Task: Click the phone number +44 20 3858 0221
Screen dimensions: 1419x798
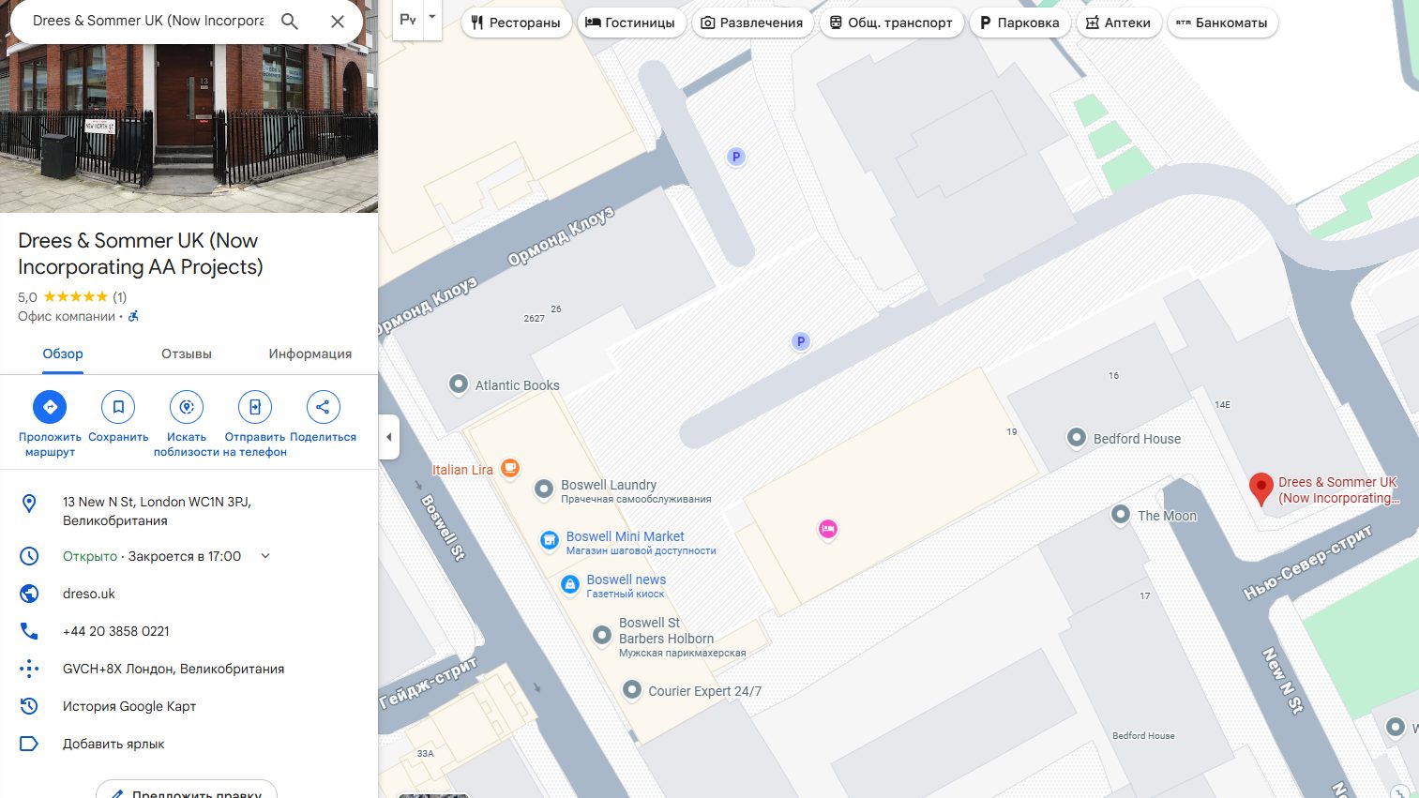Action: point(116,631)
